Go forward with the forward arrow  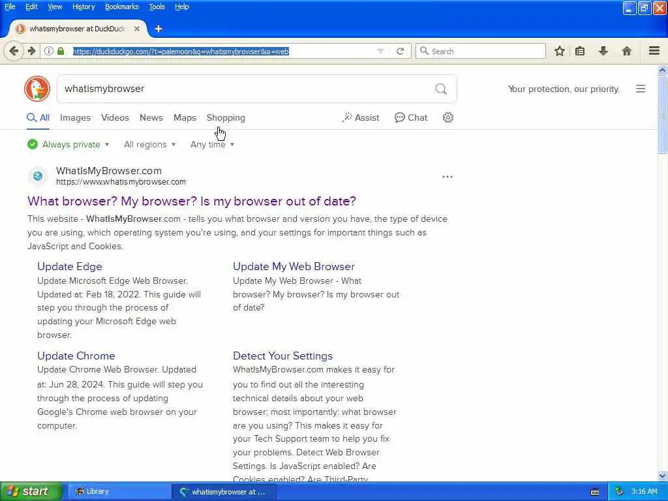[x=32, y=51]
